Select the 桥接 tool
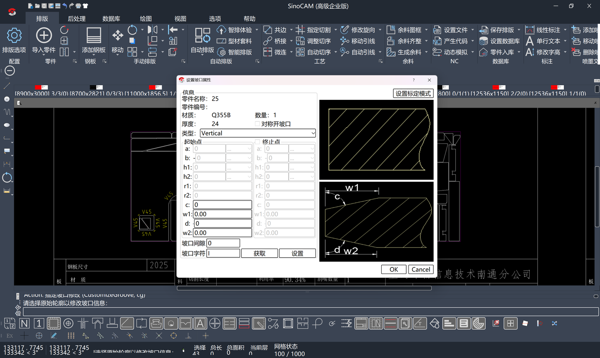 (x=268, y=41)
